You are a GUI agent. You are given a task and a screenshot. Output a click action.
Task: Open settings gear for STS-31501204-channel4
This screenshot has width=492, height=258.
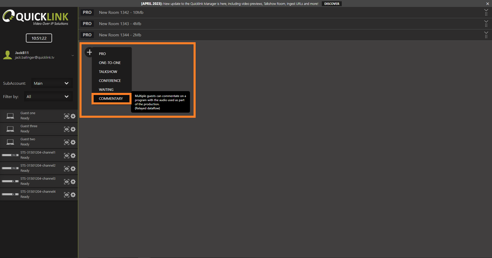(x=73, y=195)
